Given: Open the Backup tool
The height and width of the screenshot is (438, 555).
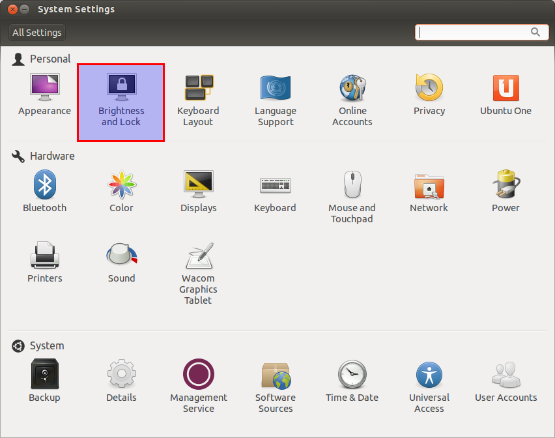Looking at the screenshot, I should tap(44, 378).
